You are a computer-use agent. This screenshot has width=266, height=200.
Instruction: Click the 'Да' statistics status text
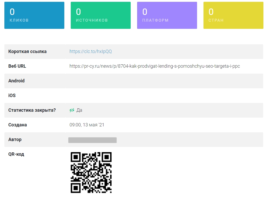coord(79,110)
